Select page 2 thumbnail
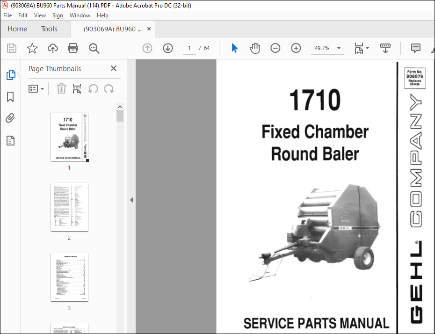Screen dimensions: 435x334 69,207
